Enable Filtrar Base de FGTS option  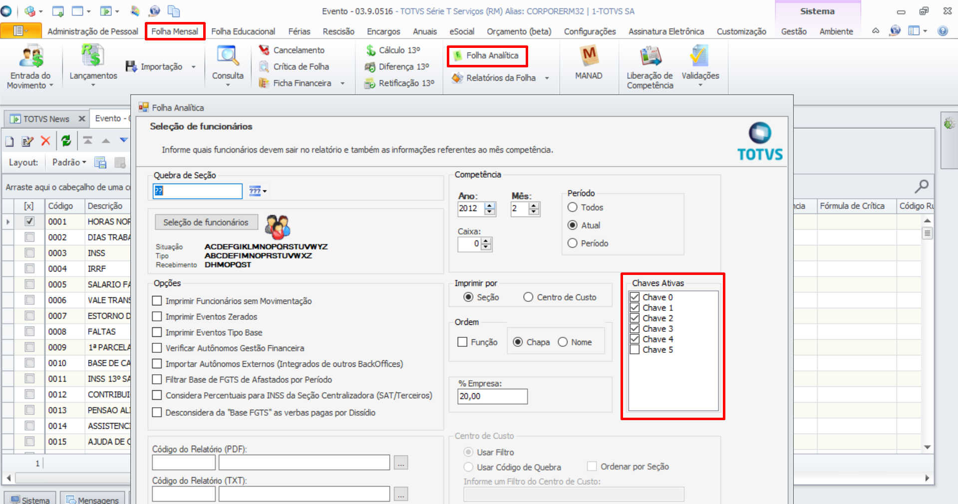(x=157, y=380)
